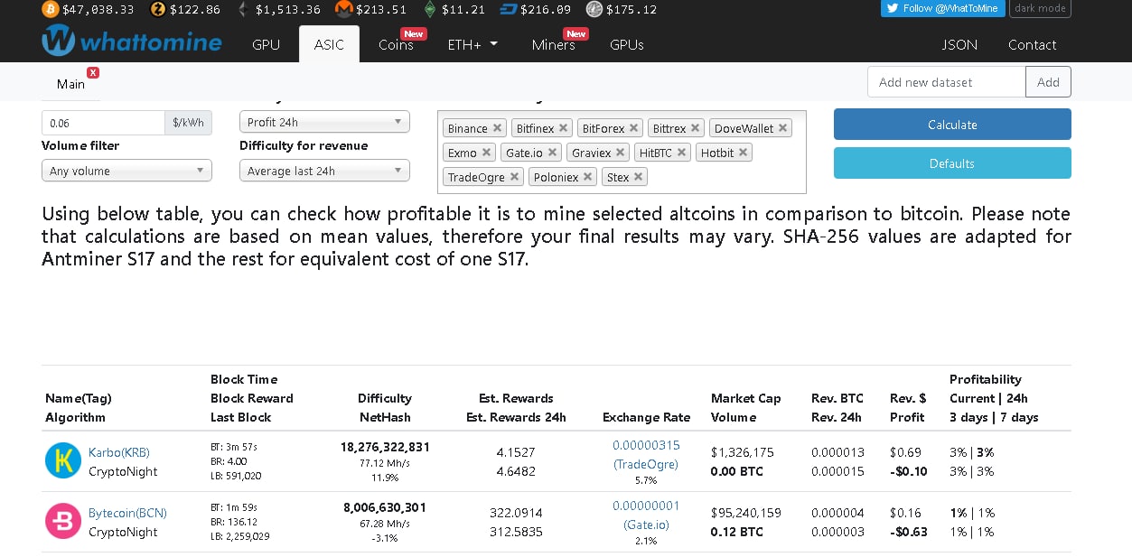Remove Gate.io exchange tag
Image resolution: width=1132 pixels, height=557 pixels.
click(553, 153)
